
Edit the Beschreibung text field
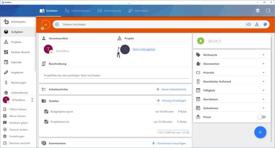coord(117,76)
